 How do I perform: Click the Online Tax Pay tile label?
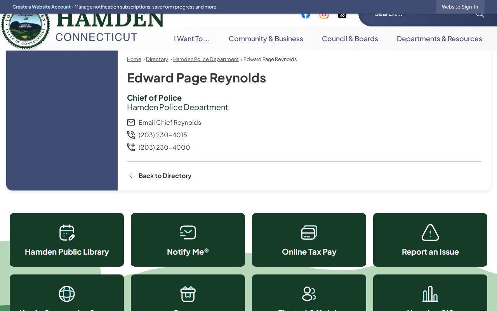coord(309,252)
